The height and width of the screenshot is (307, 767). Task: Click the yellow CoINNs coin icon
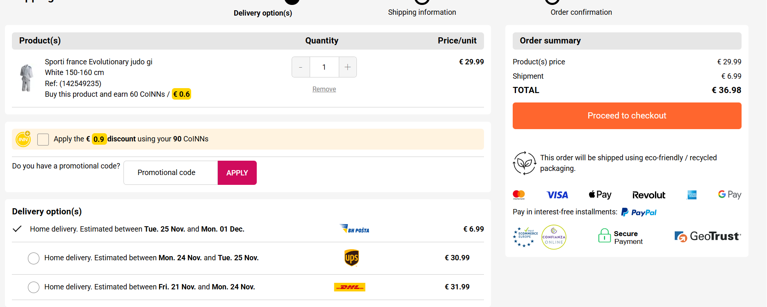click(x=23, y=139)
